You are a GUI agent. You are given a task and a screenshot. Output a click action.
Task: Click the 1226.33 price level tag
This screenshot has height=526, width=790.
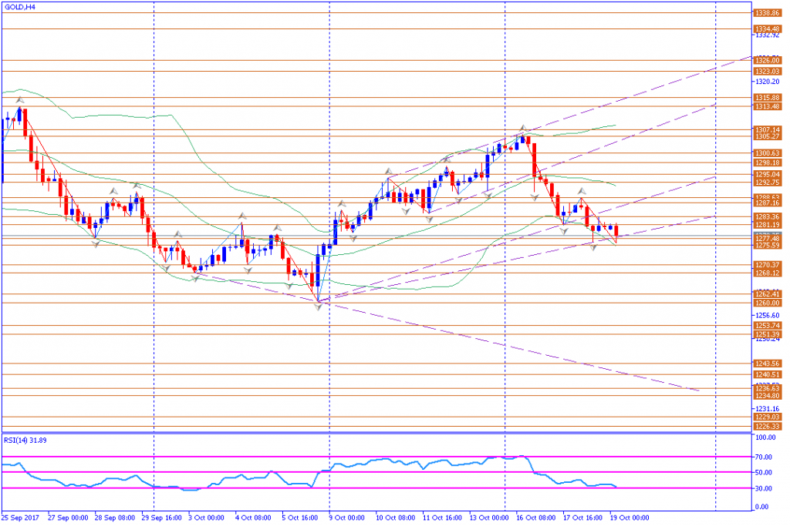point(768,427)
